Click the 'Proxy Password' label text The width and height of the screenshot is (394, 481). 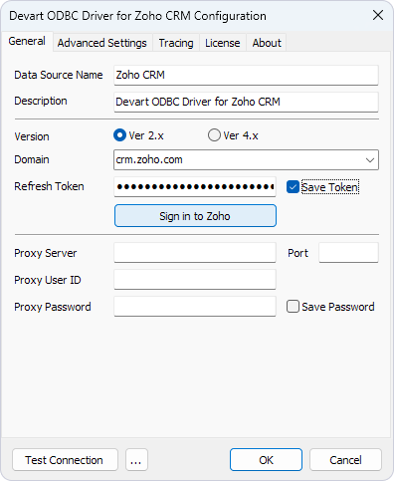(53, 307)
